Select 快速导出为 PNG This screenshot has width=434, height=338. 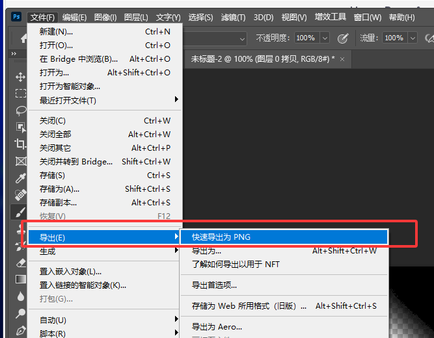click(284, 237)
